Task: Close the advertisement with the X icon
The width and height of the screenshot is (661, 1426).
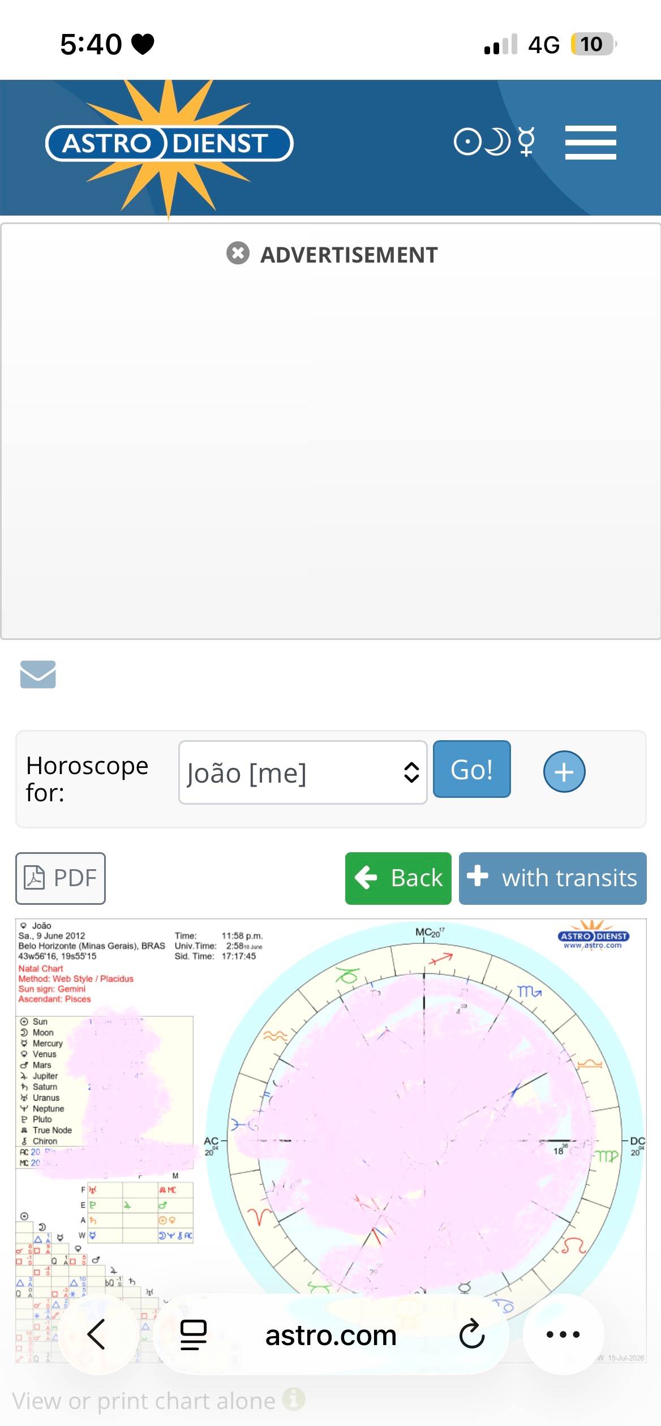Action: 238,253
